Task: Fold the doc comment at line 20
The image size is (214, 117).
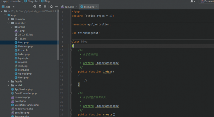Action: pos(71,93)
